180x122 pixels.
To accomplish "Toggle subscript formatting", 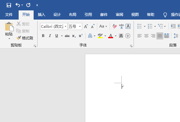I will 74,36.
